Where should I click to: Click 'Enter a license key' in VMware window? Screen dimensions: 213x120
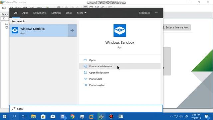[x=176, y=27]
